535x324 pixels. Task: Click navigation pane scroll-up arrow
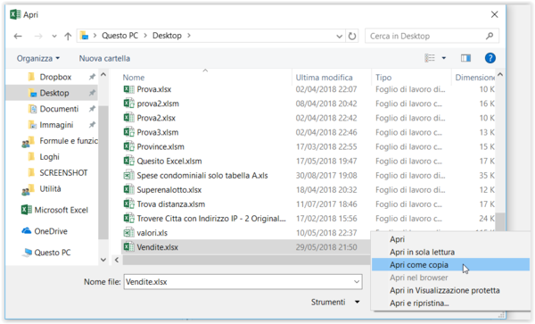point(103,74)
